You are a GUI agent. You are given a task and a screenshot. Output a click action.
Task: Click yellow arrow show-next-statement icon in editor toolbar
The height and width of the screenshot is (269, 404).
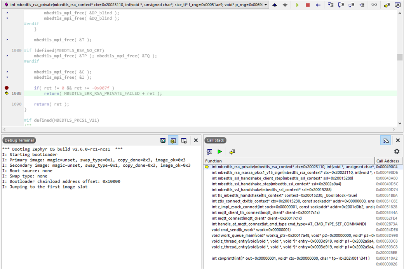coord(387,5)
